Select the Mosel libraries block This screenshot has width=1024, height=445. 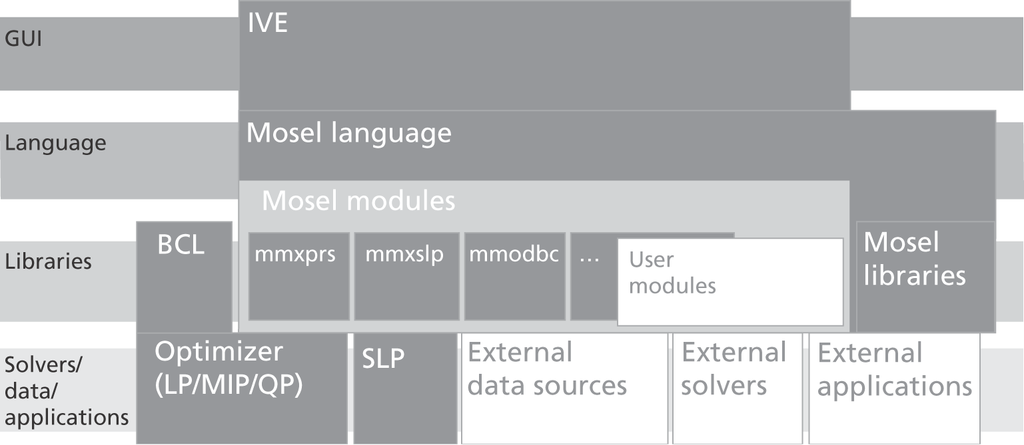(x=925, y=276)
